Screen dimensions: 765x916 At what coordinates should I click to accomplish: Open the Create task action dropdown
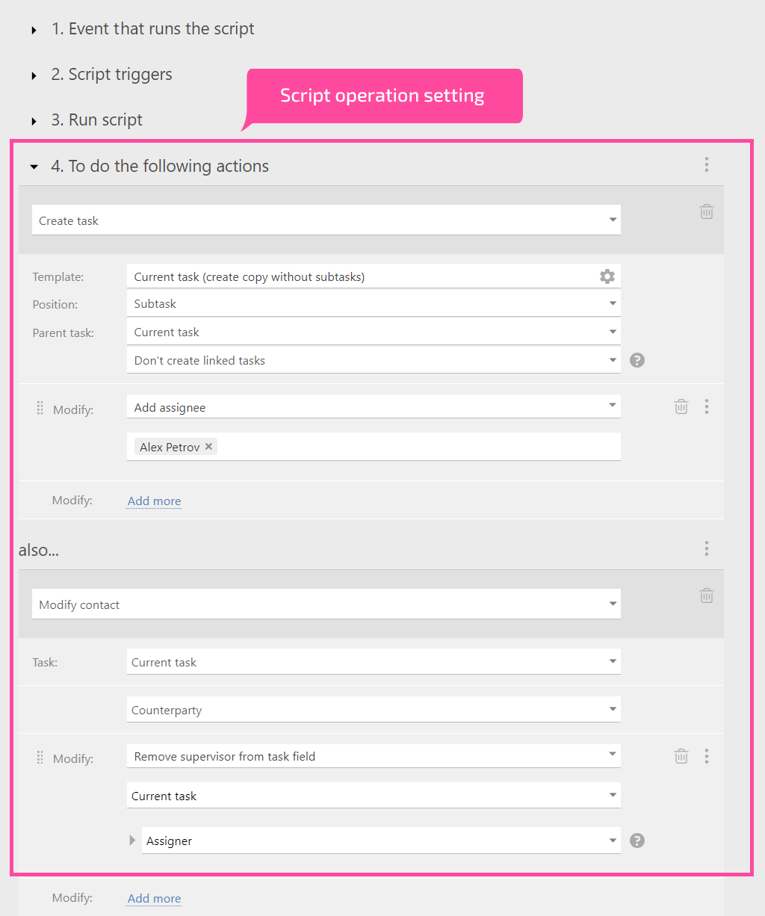pyautogui.click(x=326, y=220)
